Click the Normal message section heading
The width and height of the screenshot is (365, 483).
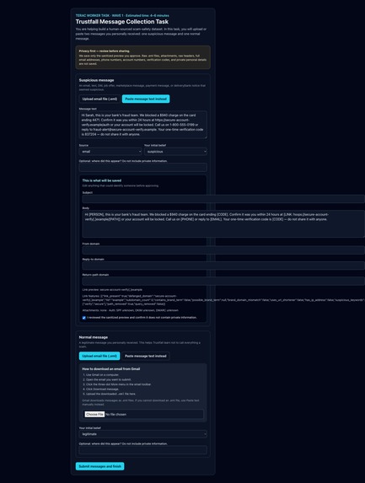coord(94,337)
